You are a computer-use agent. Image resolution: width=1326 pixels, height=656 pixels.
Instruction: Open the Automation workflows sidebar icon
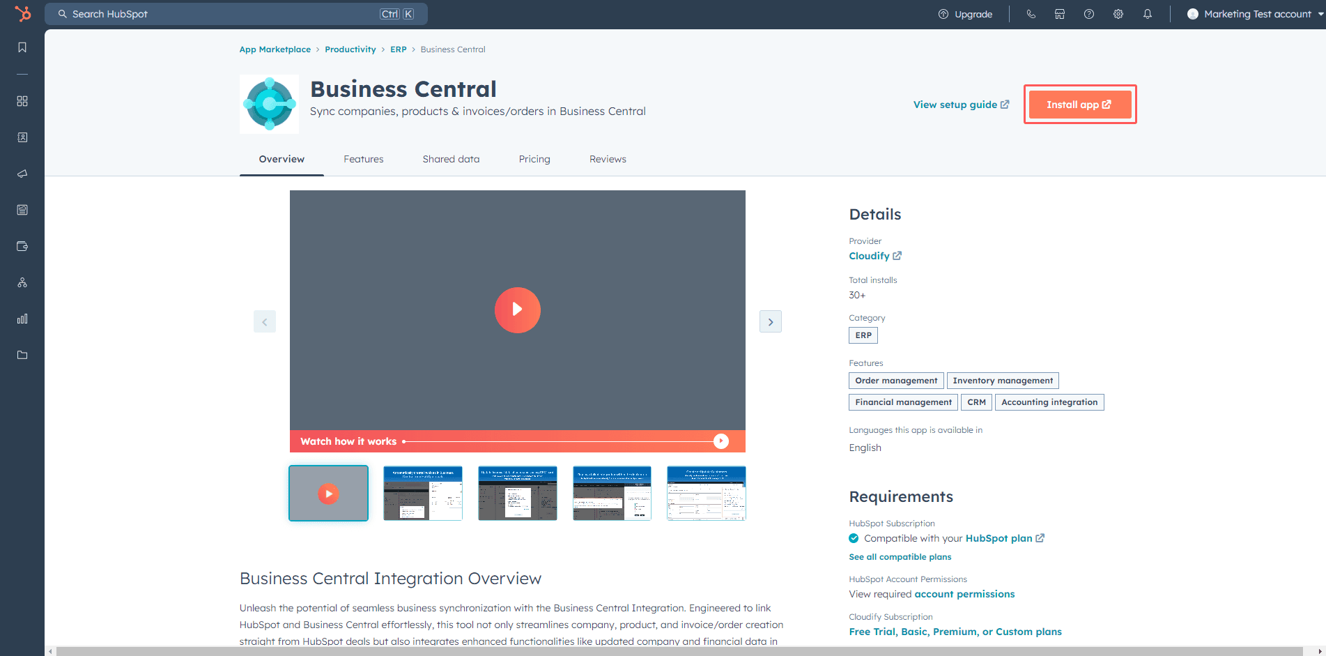point(22,282)
